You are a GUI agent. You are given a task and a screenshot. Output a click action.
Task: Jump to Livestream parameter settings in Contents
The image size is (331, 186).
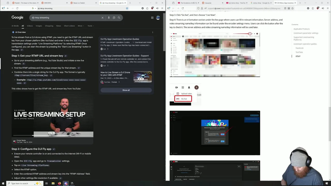(306, 33)
